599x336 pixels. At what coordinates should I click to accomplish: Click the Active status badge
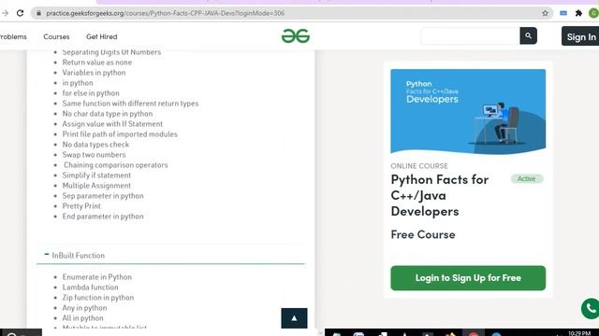click(x=527, y=178)
